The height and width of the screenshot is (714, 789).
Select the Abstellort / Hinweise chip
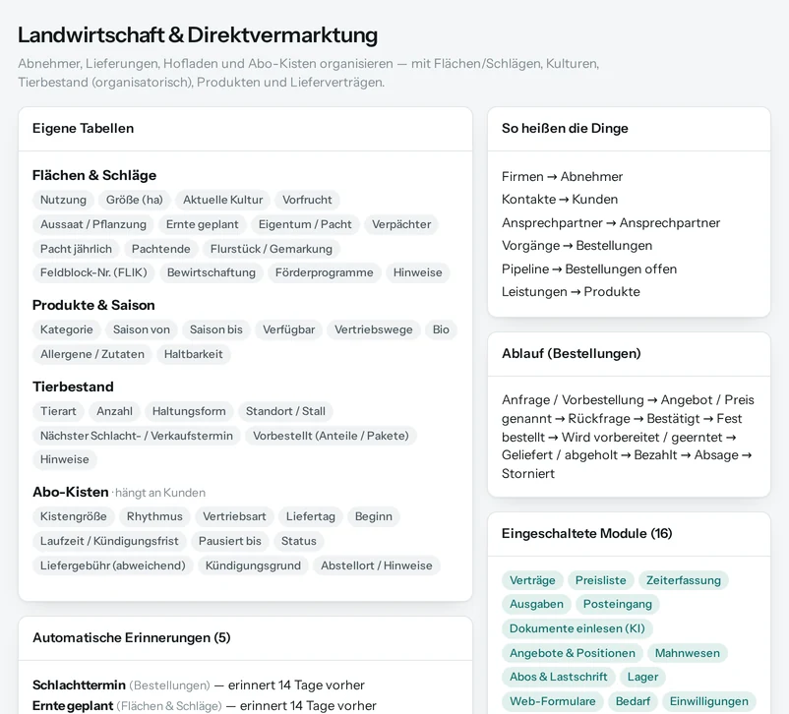377,565
